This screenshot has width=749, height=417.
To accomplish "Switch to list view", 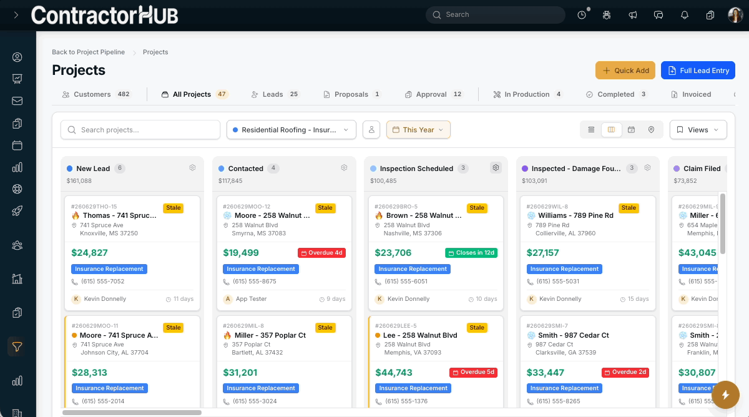I will point(591,130).
